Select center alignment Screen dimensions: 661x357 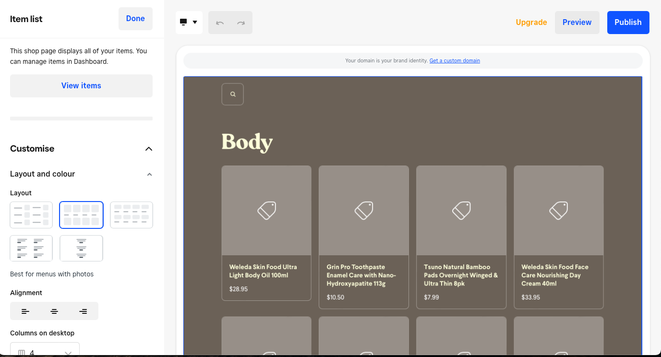tap(54, 311)
